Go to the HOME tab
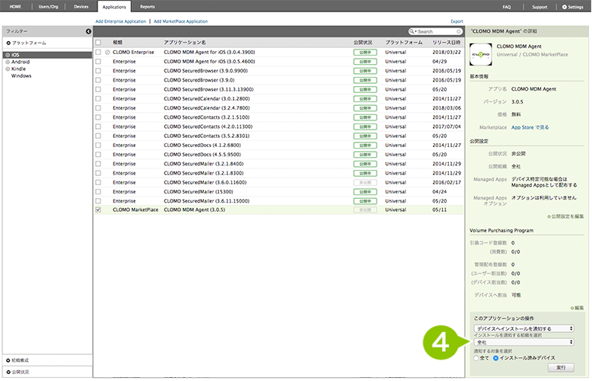The image size is (592, 381). (15, 7)
